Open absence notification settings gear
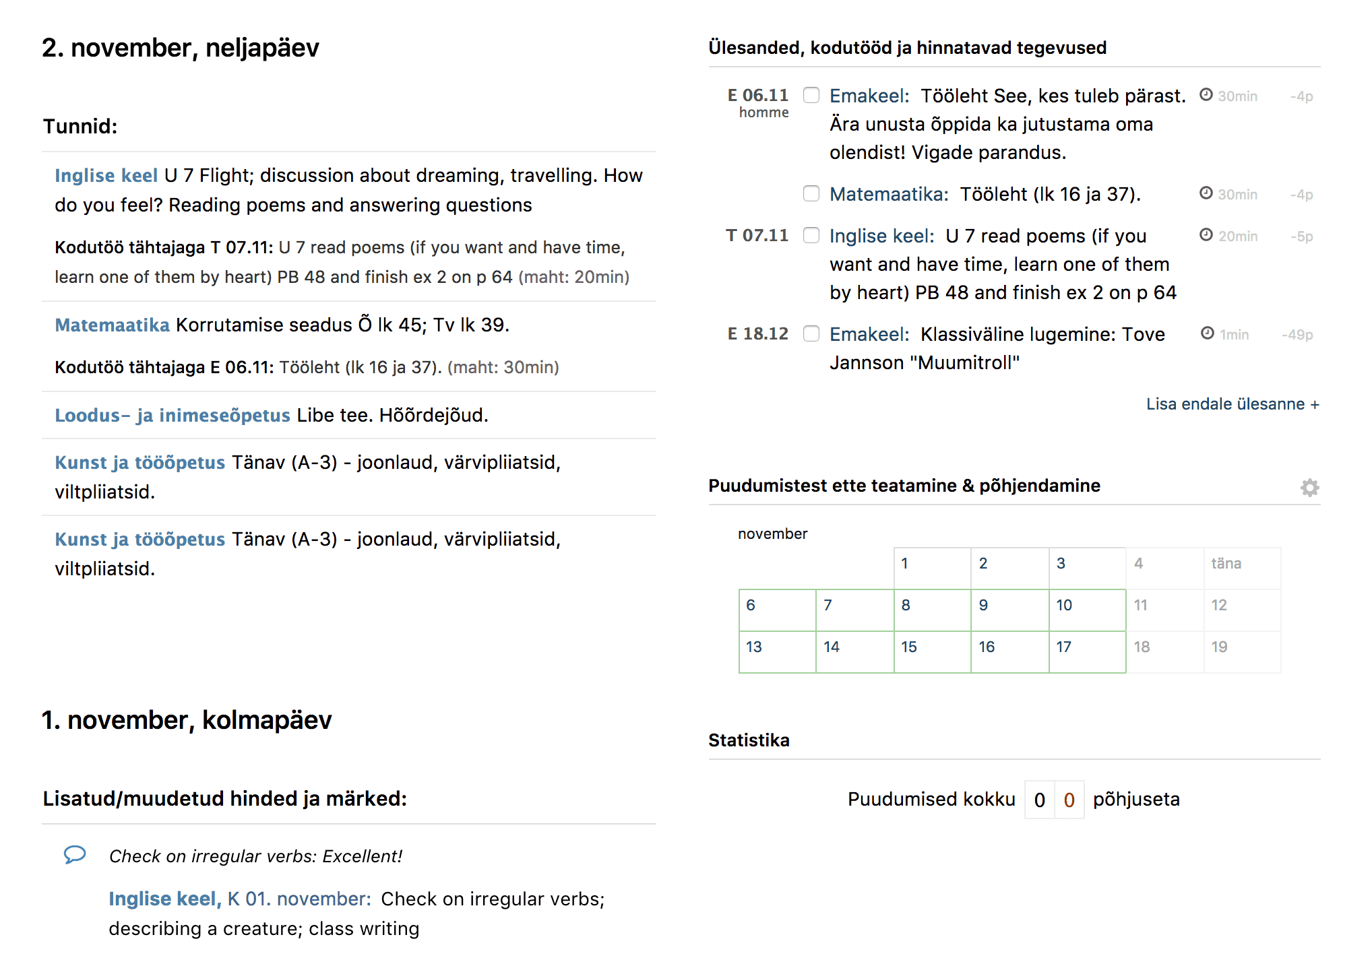Image resolution: width=1372 pixels, height=966 pixels. tap(1309, 487)
